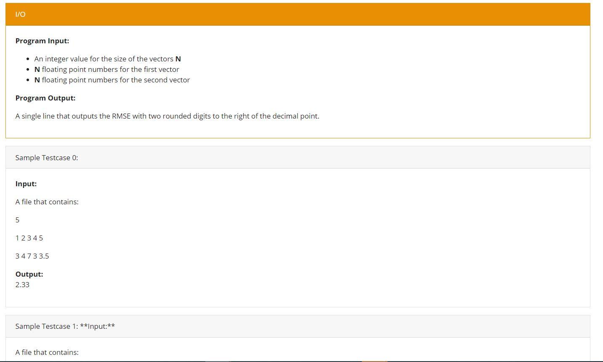The image size is (603, 362).
Task: Click the sample output value "2.33"
Action: (x=22, y=285)
